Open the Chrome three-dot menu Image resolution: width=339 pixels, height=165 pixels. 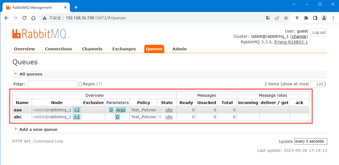pyautogui.click(x=333, y=18)
